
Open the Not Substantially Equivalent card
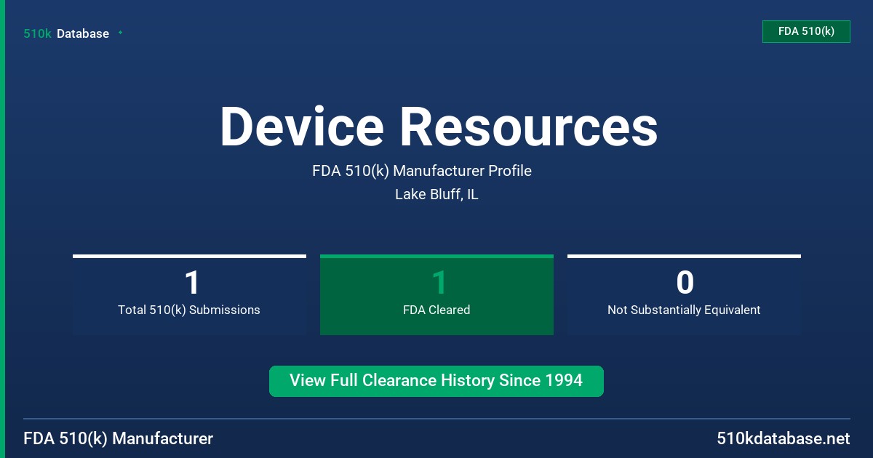tap(684, 294)
